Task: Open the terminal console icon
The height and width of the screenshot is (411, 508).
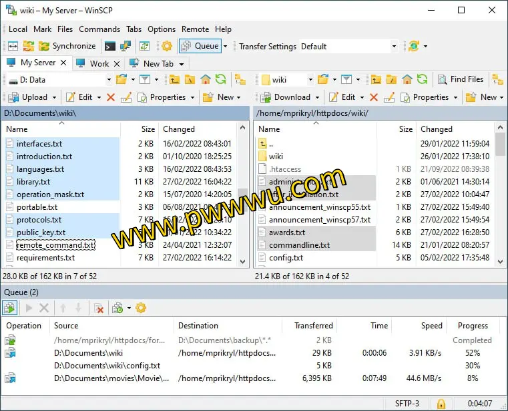Action: point(109,46)
